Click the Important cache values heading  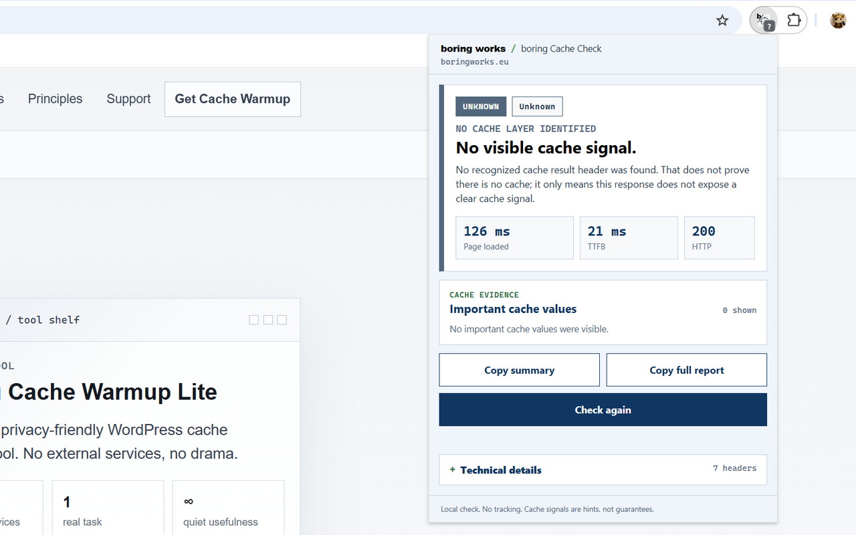click(x=513, y=309)
